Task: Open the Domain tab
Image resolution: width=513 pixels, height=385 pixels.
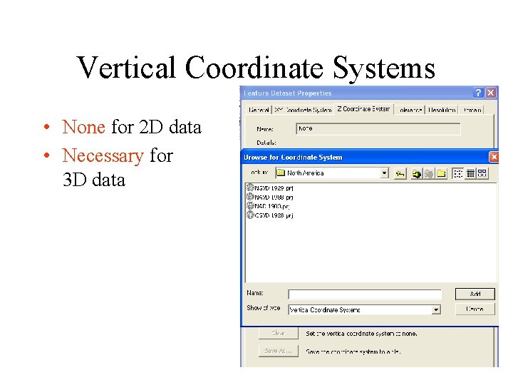Action: pyautogui.click(x=472, y=110)
